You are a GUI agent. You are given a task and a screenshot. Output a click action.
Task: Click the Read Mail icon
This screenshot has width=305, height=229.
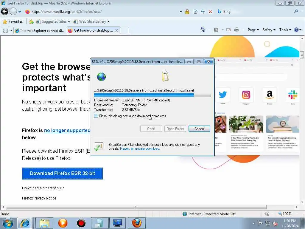tap(228, 30)
